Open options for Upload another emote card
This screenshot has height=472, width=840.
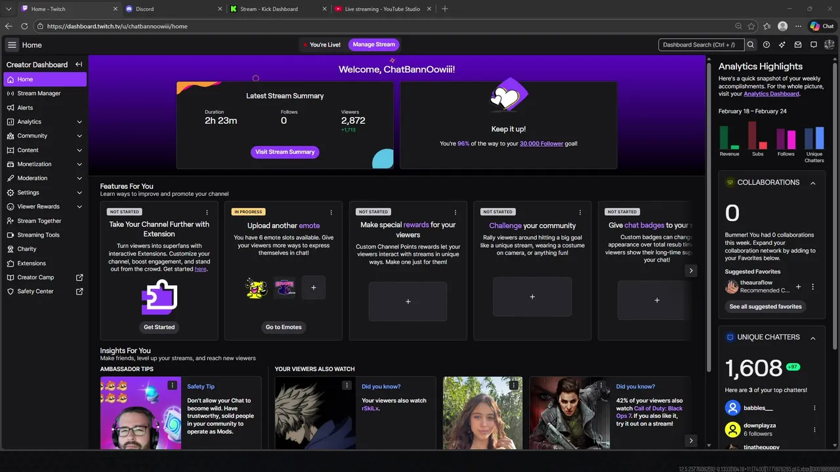(x=331, y=212)
